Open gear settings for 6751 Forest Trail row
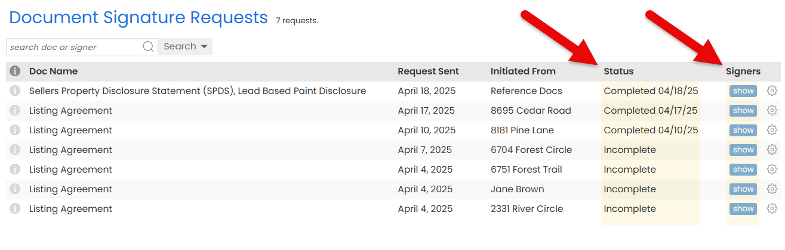Image resolution: width=785 pixels, height=250 pixels. pos(772,169)
